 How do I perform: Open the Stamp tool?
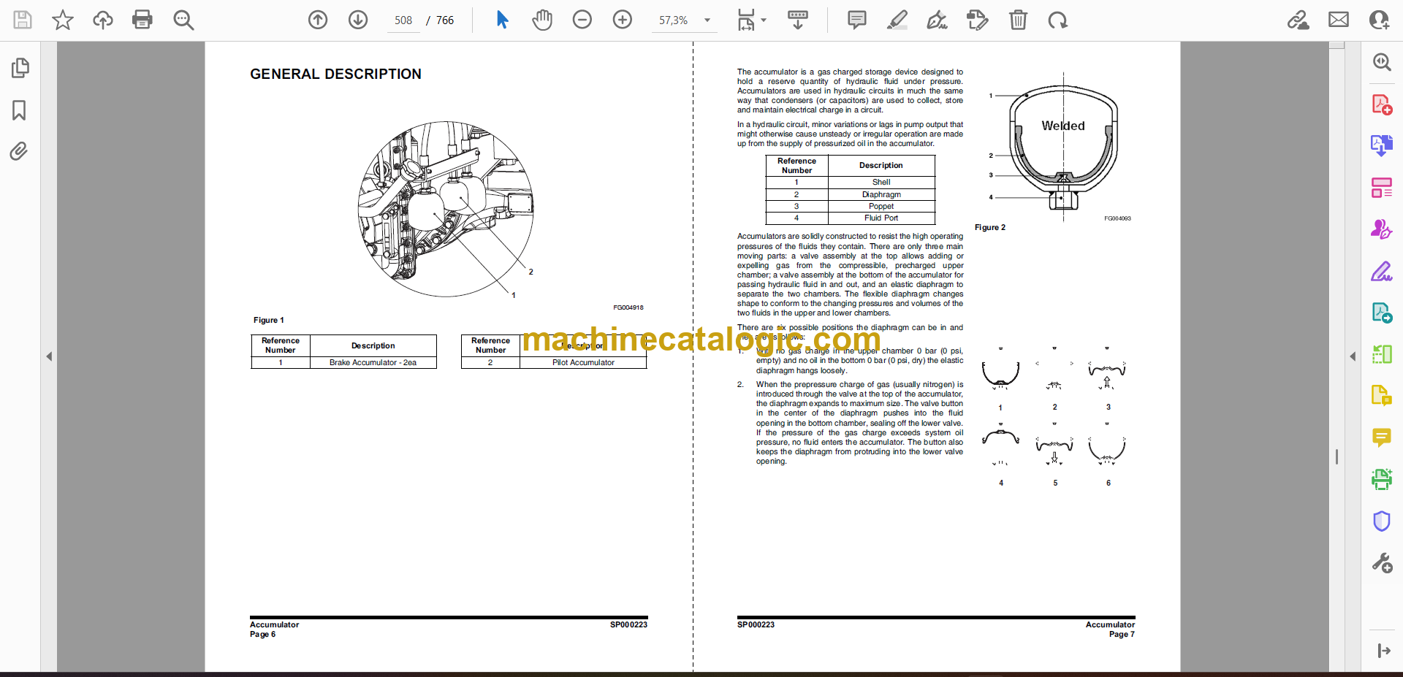pyautogui.click(x=977, y=20)
